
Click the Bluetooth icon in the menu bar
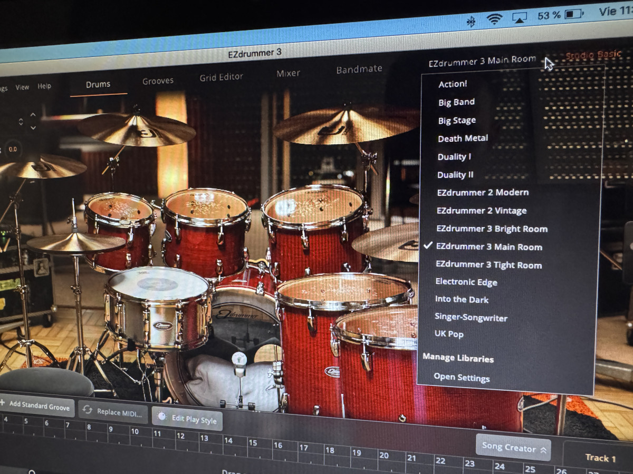[x=471, y=21]
